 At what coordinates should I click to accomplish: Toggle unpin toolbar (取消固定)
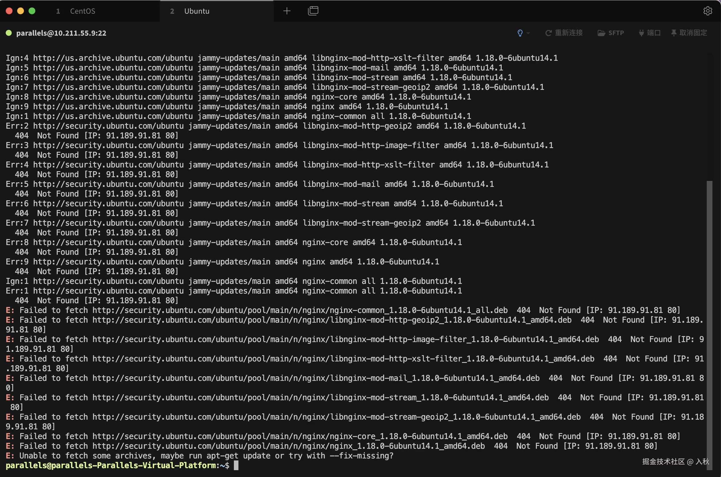689,33
